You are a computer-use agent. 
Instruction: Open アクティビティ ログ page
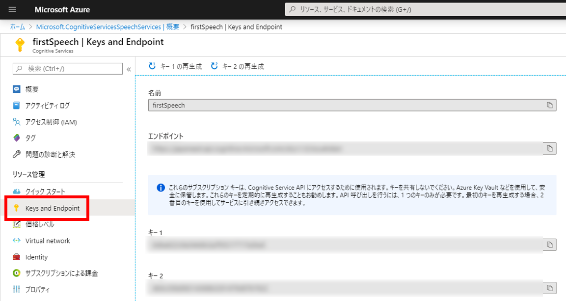pyautogui.click(x=47, y=106)
